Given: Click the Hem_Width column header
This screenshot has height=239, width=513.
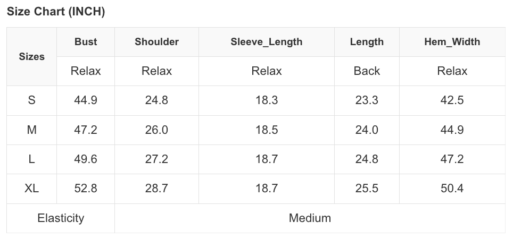Looking at the screenshot, I should pos(452,41).
